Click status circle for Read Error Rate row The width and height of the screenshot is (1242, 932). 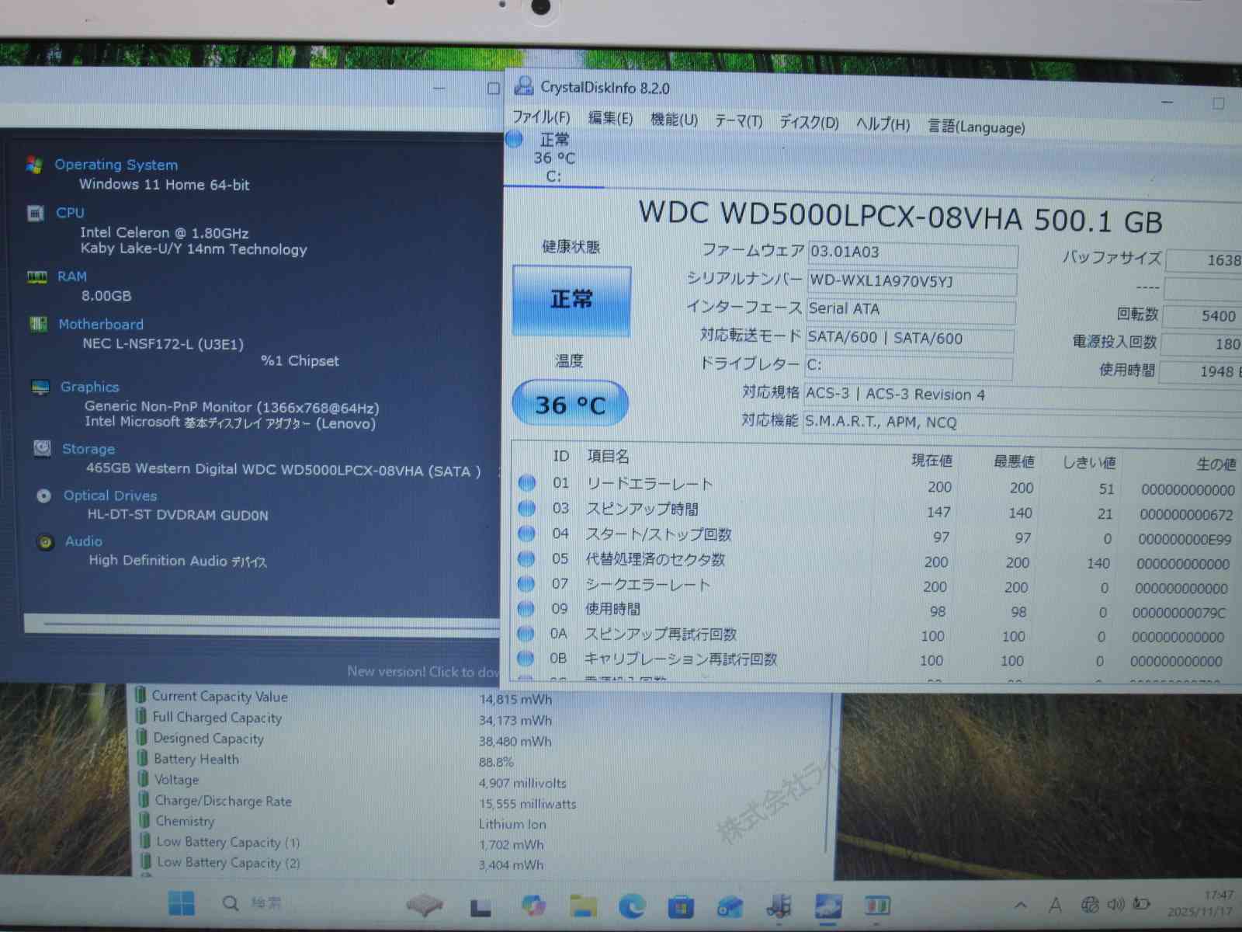[x=527, y=483]
